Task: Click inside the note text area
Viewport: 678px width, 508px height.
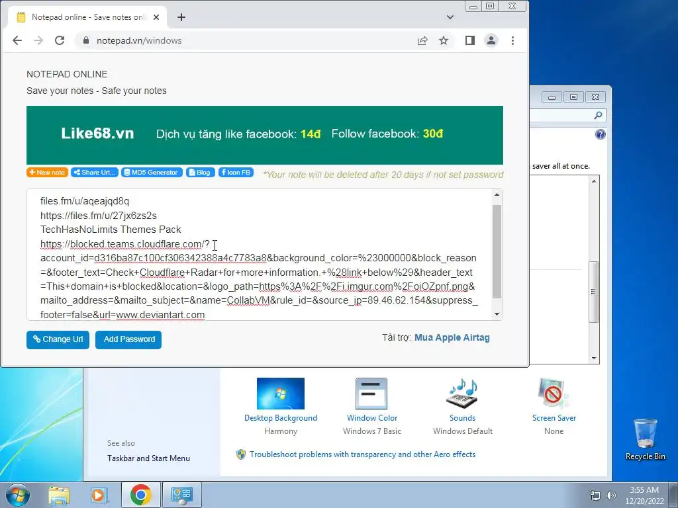Action: 260,255
